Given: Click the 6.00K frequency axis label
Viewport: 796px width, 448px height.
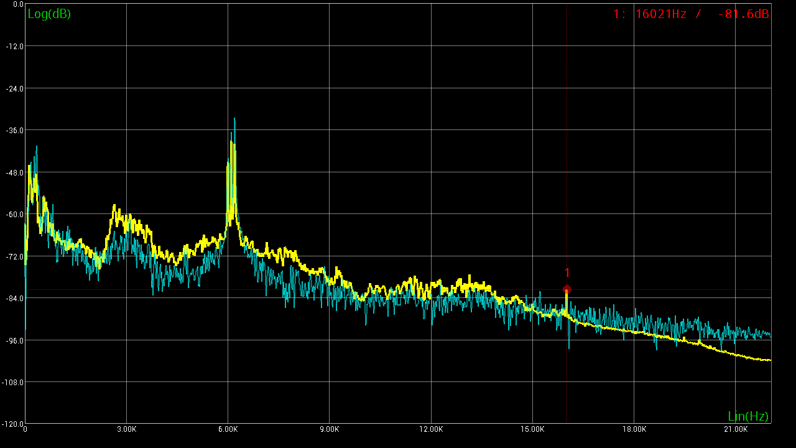Looking at the screenshot, I should pos(228,429).
